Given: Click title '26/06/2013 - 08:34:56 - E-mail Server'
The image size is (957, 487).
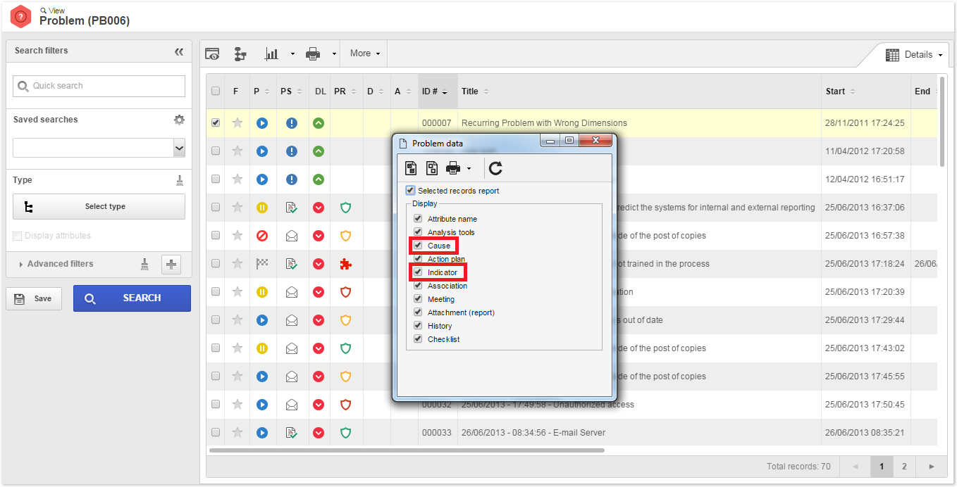Looking at the screenshot, I should click(533, 433).
